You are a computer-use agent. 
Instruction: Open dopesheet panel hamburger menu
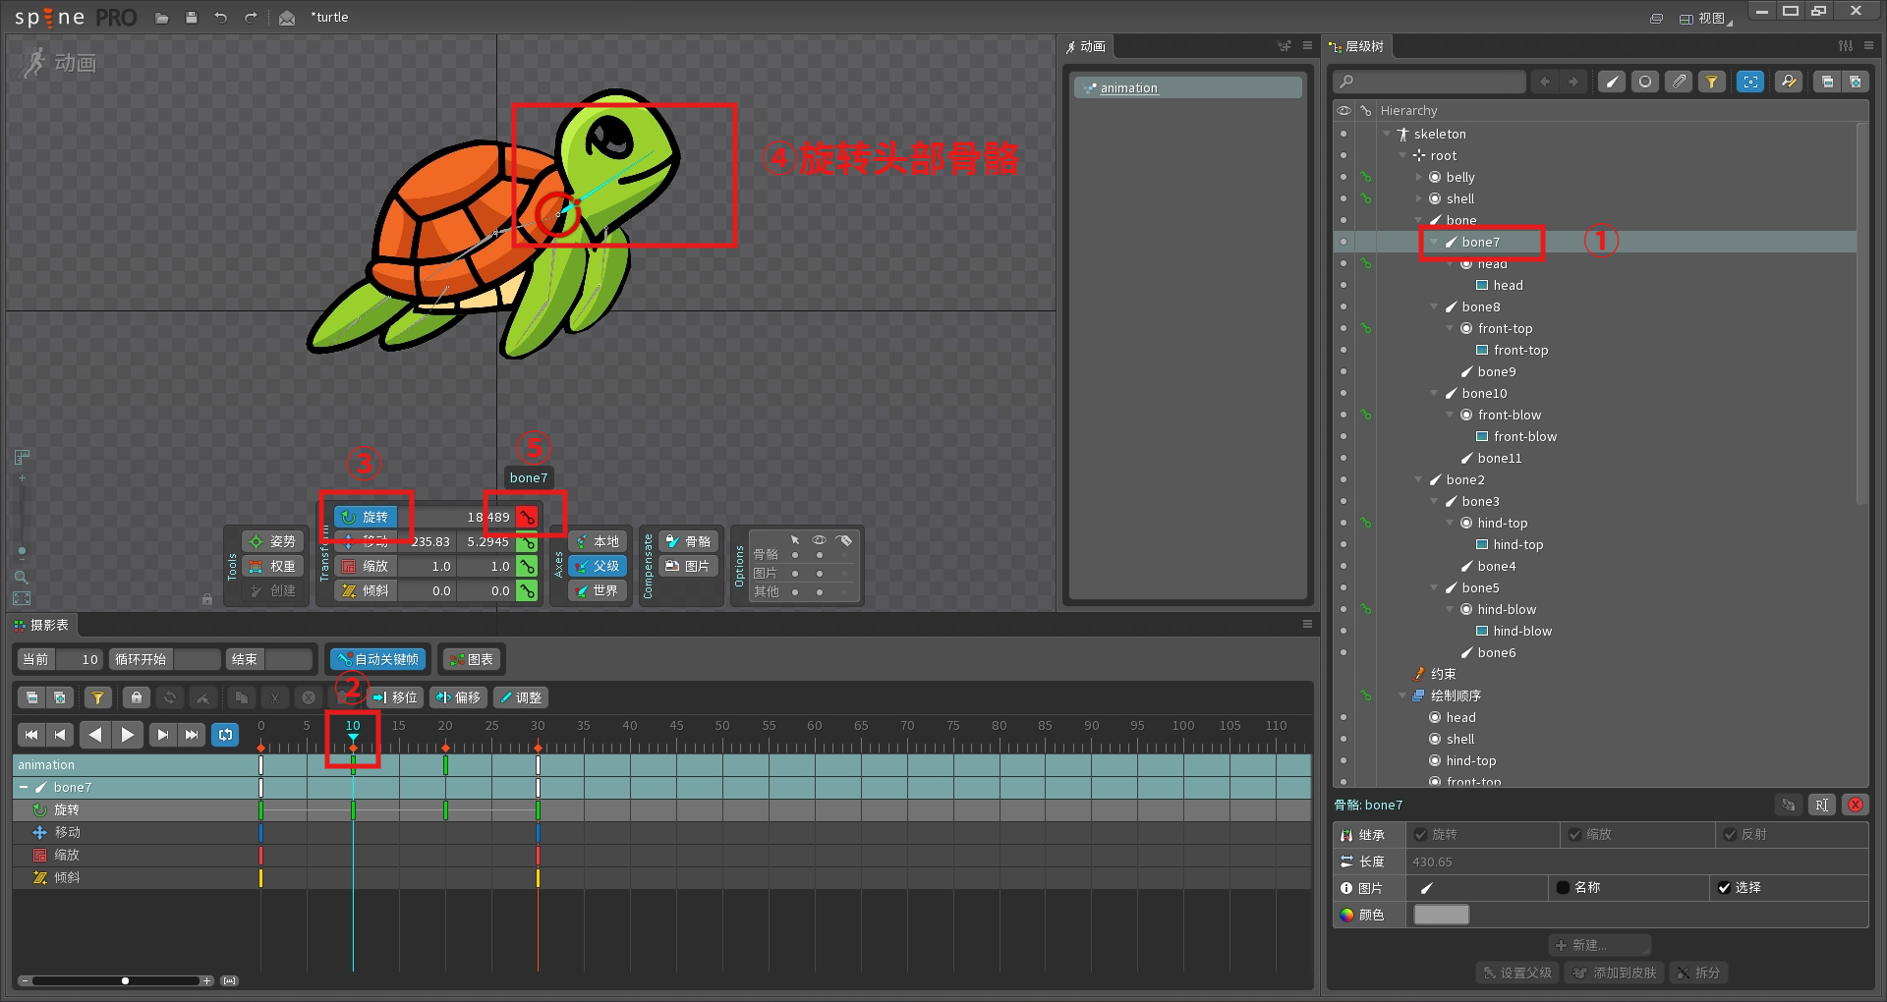1307,624
